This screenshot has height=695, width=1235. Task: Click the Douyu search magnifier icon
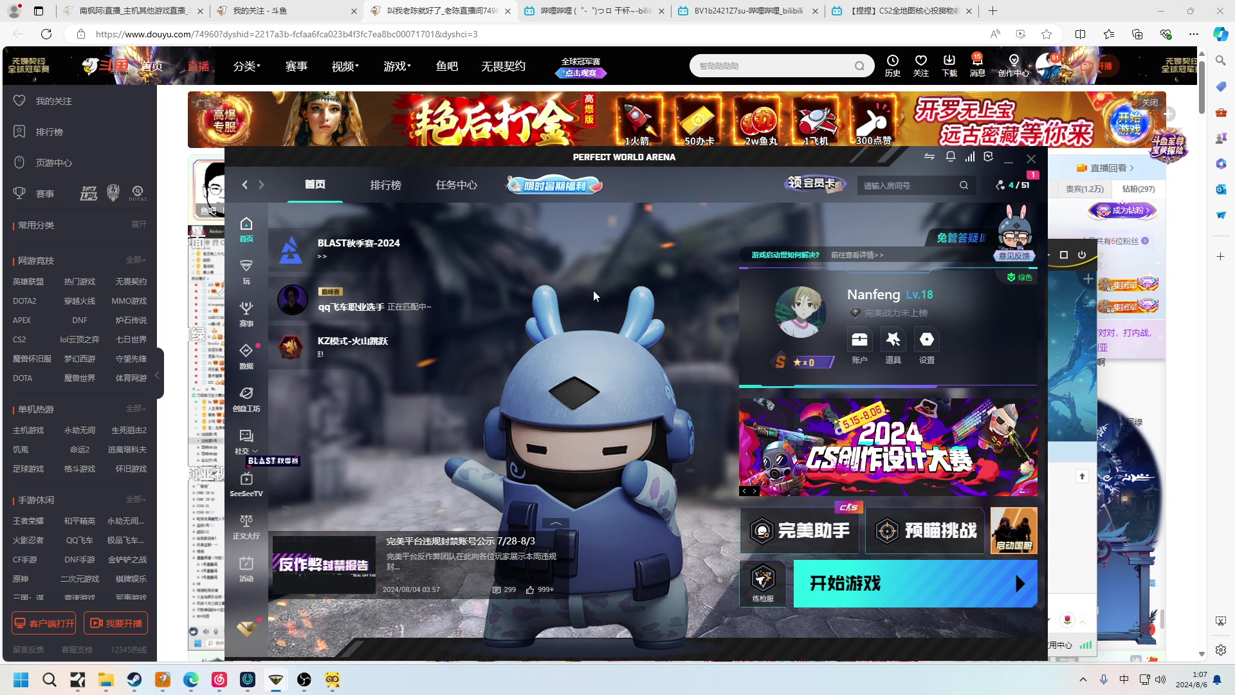tap(859, 66)
